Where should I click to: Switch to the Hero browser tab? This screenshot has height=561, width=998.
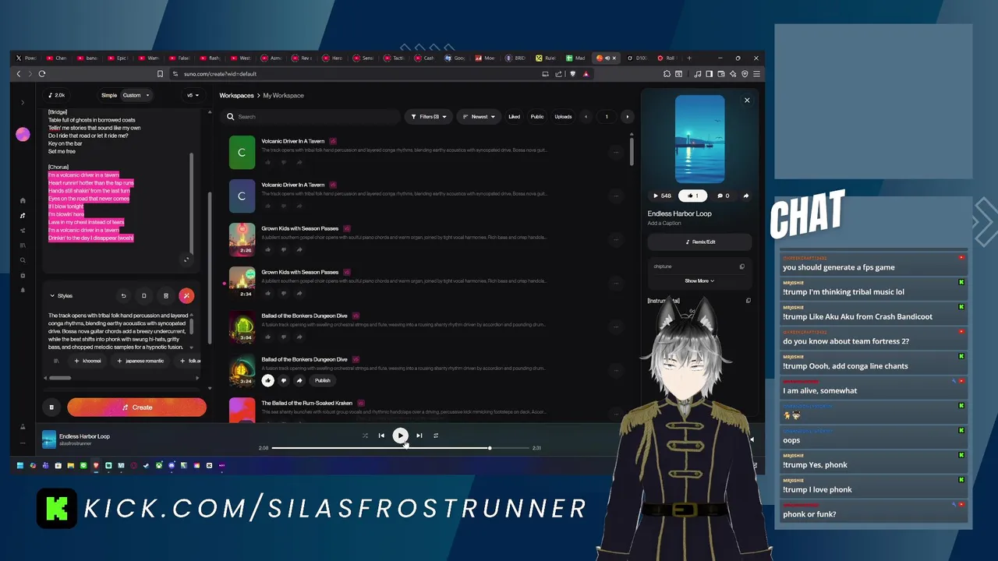click(332, 58)
